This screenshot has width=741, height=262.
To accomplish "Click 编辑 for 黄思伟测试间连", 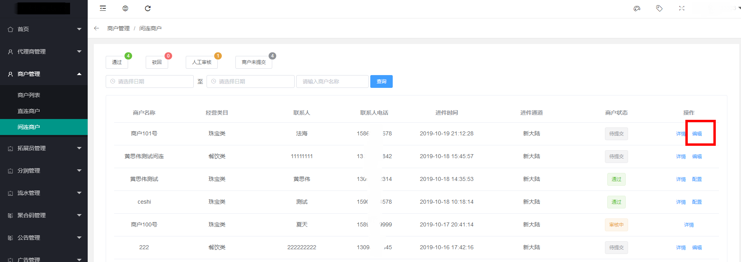I will point(697,157).
